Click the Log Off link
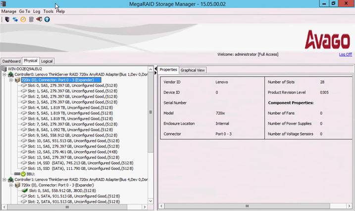 (345, 54)
